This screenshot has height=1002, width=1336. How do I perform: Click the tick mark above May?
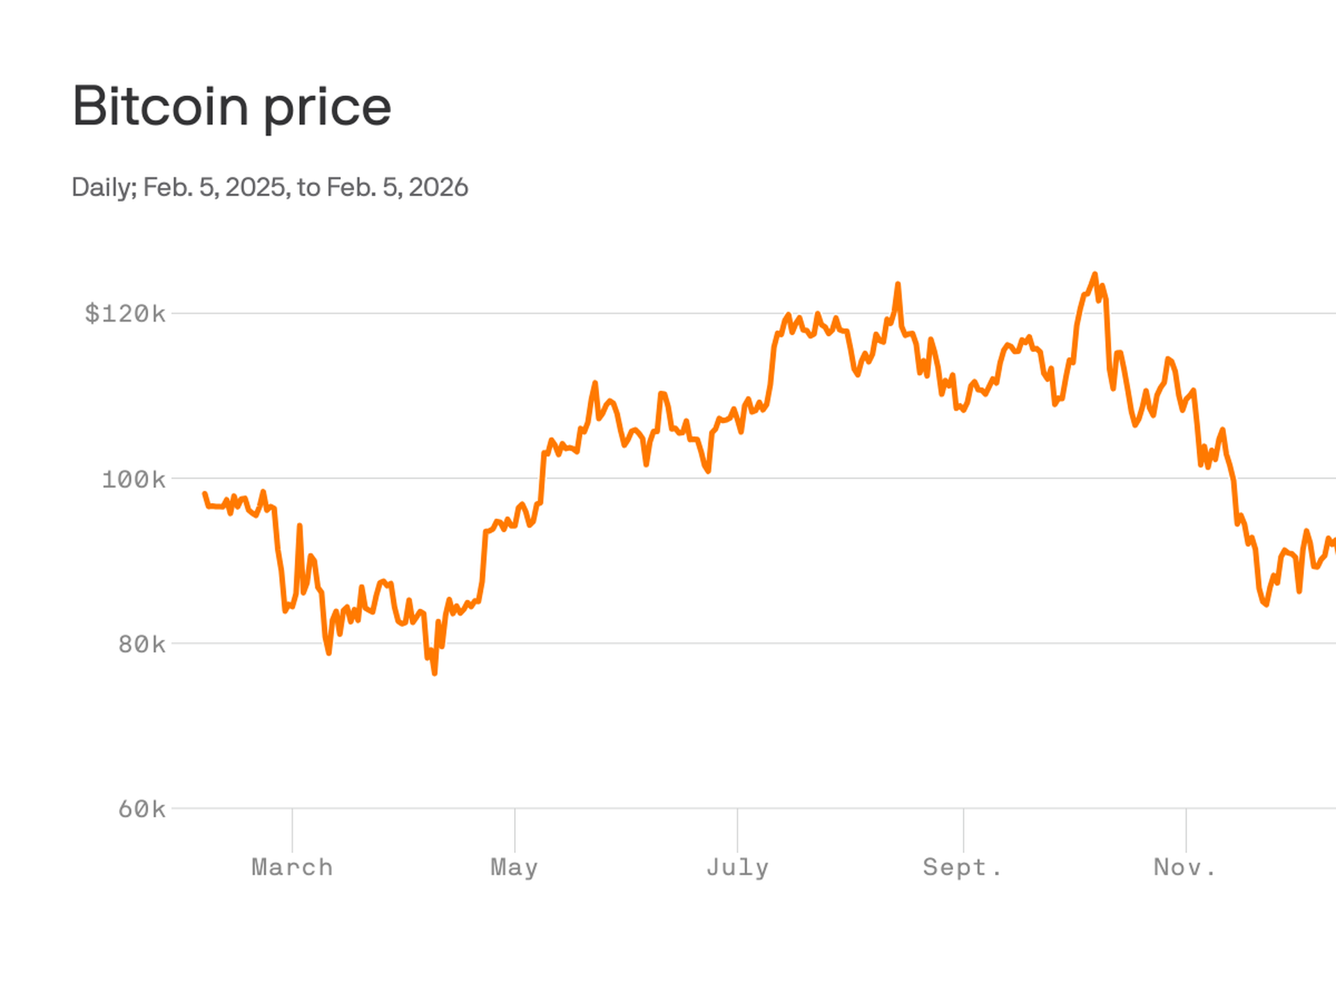pyautogui.click(x=515, y=829)
